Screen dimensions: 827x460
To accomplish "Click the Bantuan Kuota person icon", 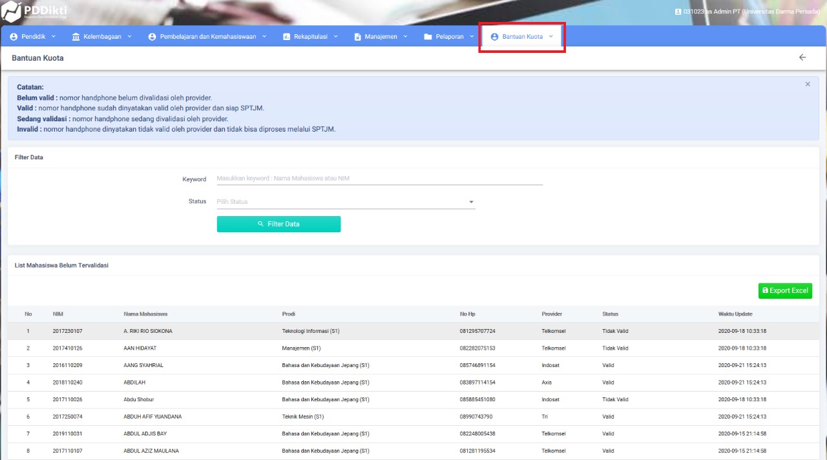I will point(494,37).
